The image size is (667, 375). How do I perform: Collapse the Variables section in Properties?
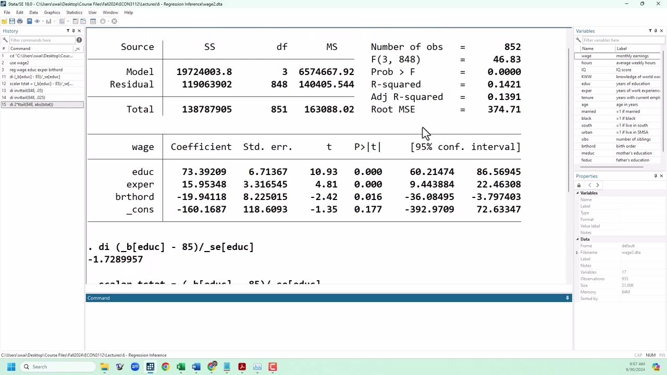click(577, 193)
